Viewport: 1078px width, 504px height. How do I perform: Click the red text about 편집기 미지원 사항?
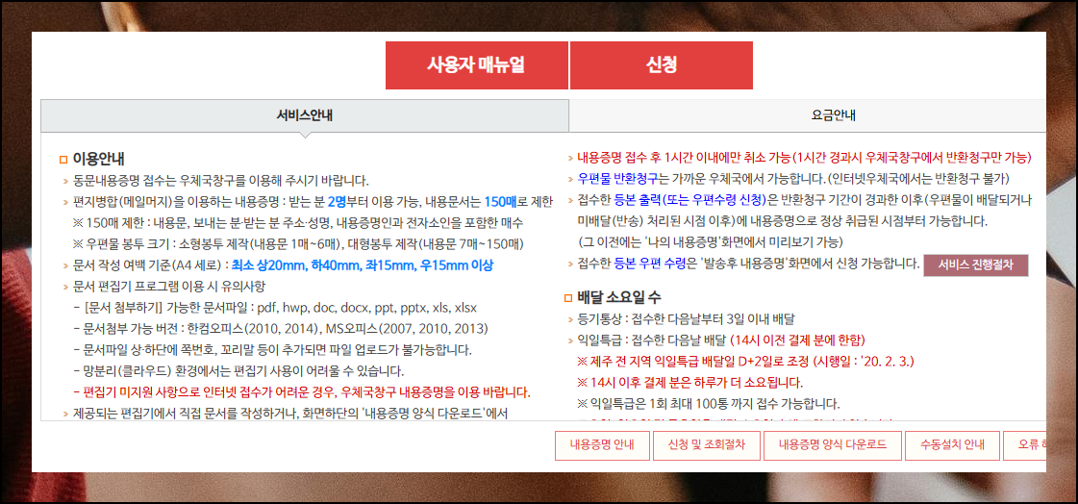tap(301, 392)
